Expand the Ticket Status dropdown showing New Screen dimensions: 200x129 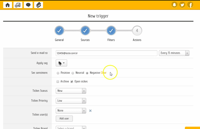(x=71, y=91)
